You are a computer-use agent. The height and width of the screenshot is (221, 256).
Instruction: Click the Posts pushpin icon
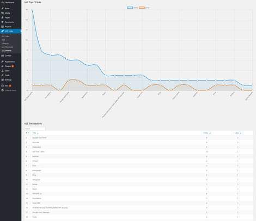point(2,8)
